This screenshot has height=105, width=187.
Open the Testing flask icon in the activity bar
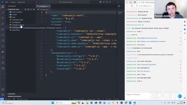(3, 46)
